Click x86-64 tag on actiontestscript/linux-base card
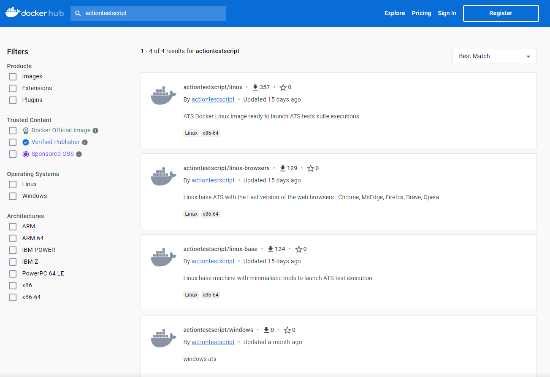This screenshot has width=550, height=377. 211,295
